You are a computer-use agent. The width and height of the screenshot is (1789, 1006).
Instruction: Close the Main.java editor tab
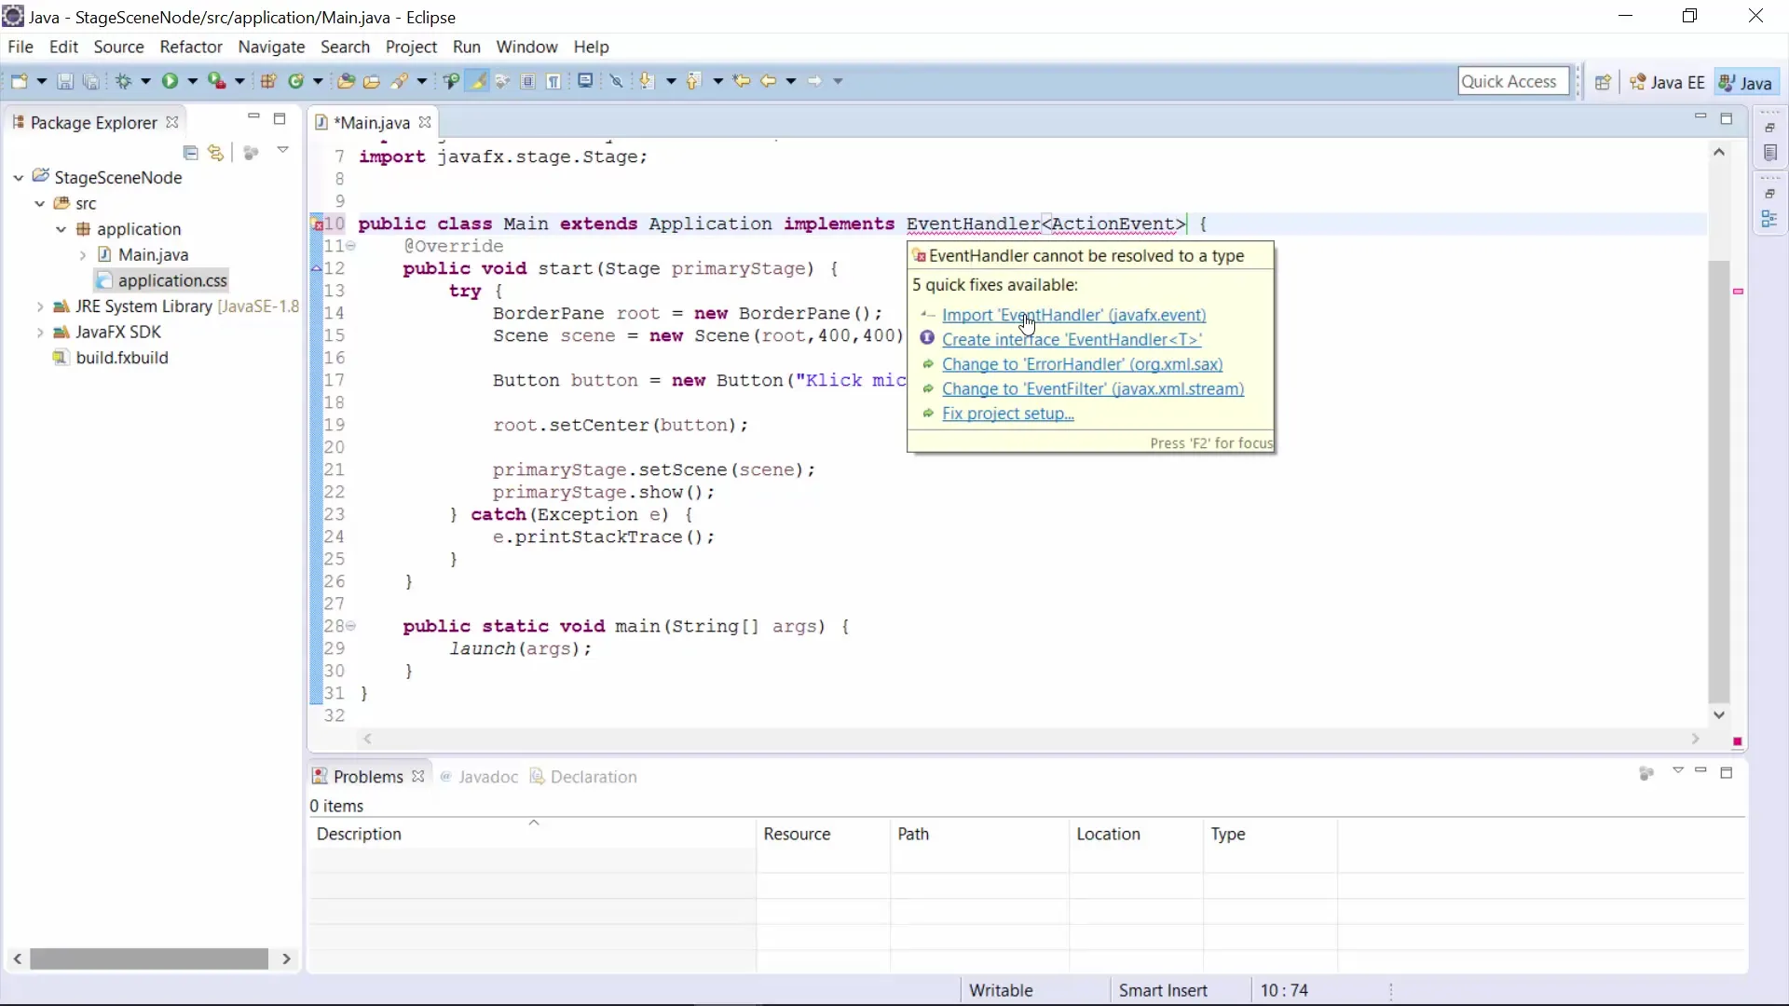coord(425,123)
